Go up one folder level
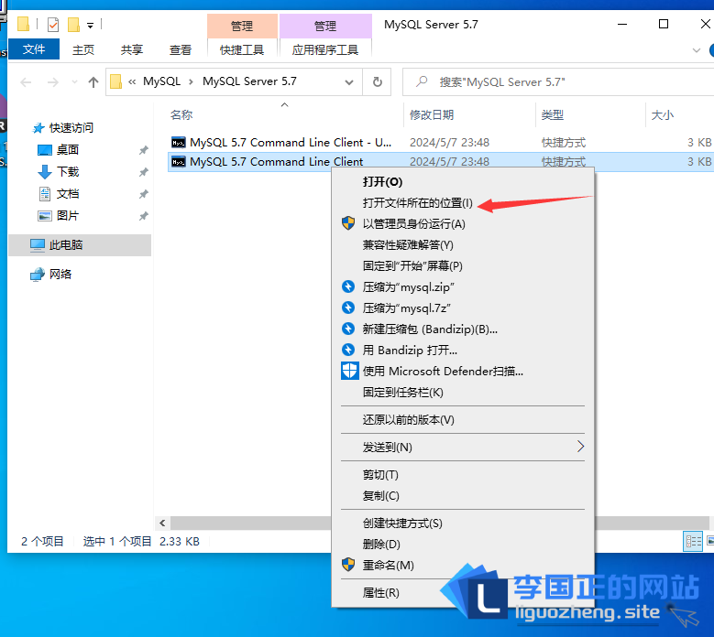This screenshot has width=714, height=637. pos(93,82)
